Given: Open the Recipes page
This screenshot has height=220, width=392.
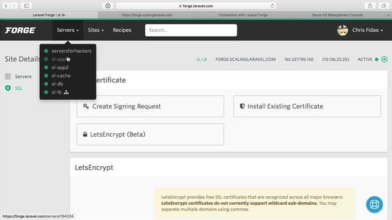Looking at the screenshot, I should [122, 30].
